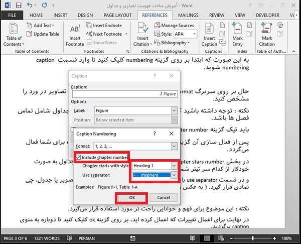Viewport: 301px width, 244px height.
Task: Open the Use separator dropdown
Action: pyautogui.click(x=174, y=175)
